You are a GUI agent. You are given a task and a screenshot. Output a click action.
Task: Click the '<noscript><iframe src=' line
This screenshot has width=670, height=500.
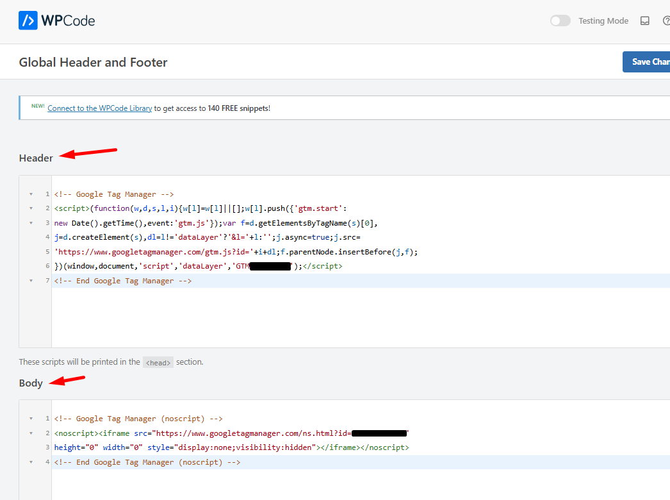click(232, 433)
